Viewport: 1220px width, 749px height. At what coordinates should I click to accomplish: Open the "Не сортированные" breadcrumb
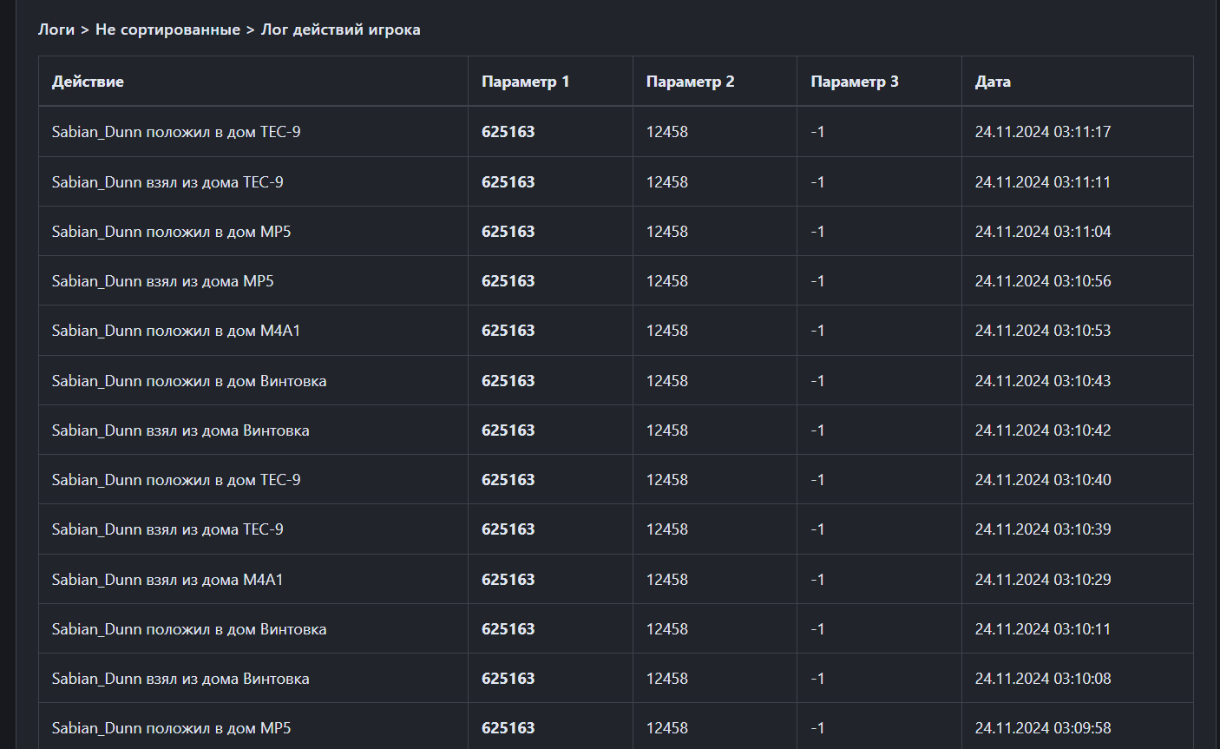coord(167,30)
